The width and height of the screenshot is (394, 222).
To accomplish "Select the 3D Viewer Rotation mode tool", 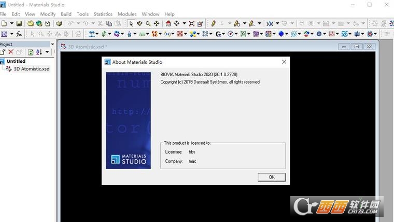I will 139,24.
